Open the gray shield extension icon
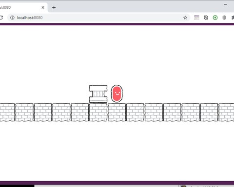Screen dimensions: 234x187 coord(224,18)
